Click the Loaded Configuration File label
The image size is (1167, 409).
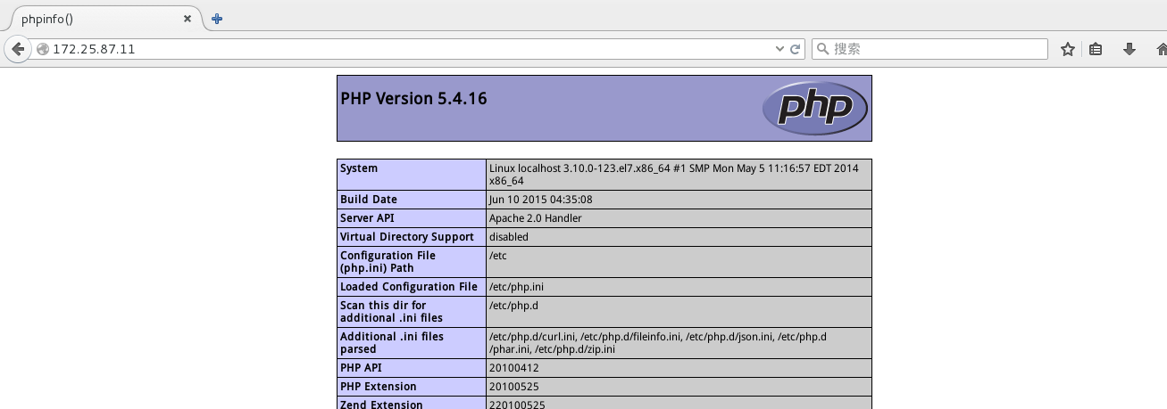click(409, 287)
